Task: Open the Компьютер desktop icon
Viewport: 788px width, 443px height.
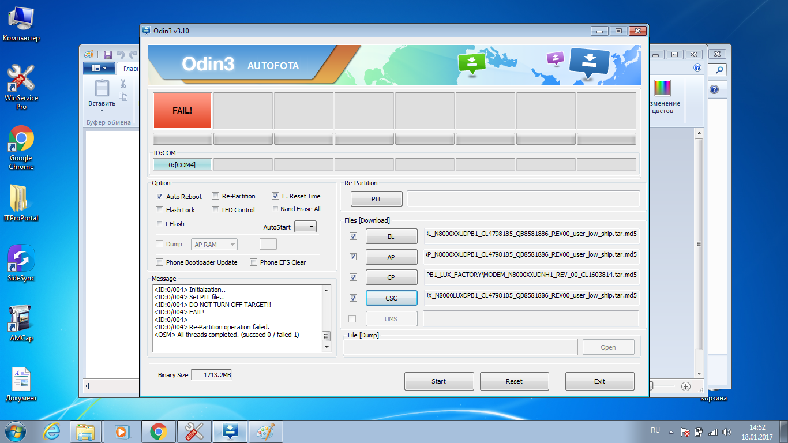Action: pos(21,24)
